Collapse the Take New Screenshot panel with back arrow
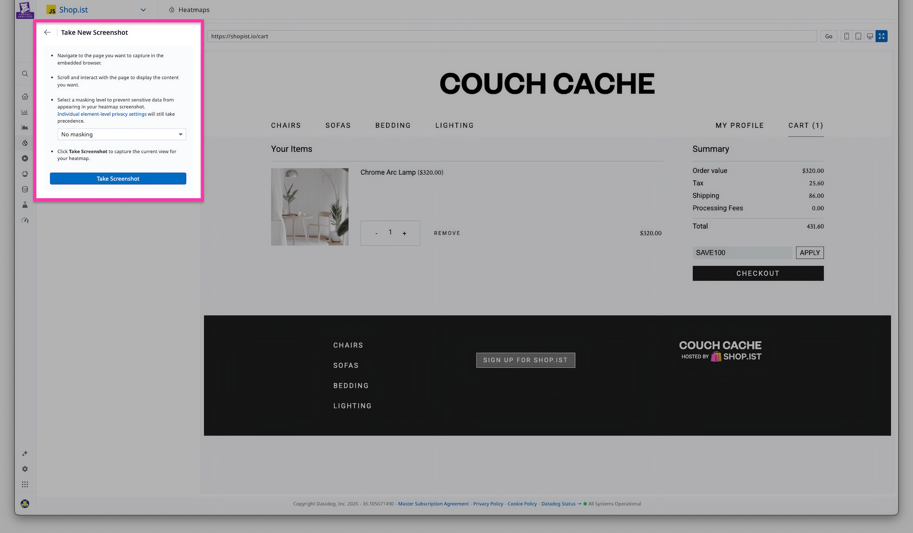The width and height of the screenshot is (913, 533). [x=47, y=32]
